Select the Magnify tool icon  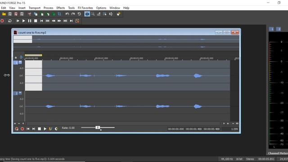coord(93,14)
